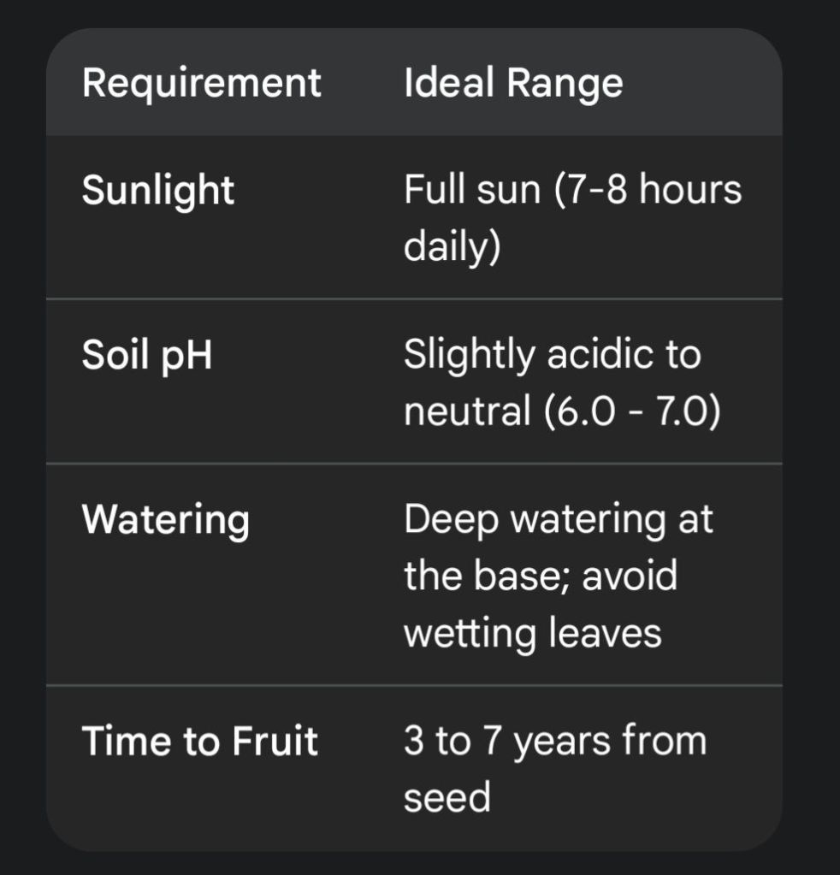Click the word daily in Sunlight row

(451, 246)
